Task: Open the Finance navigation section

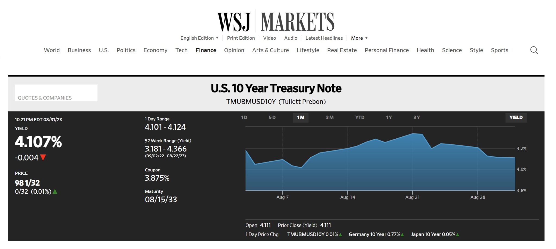Action: pyautogui.click(x=206, y=50)
